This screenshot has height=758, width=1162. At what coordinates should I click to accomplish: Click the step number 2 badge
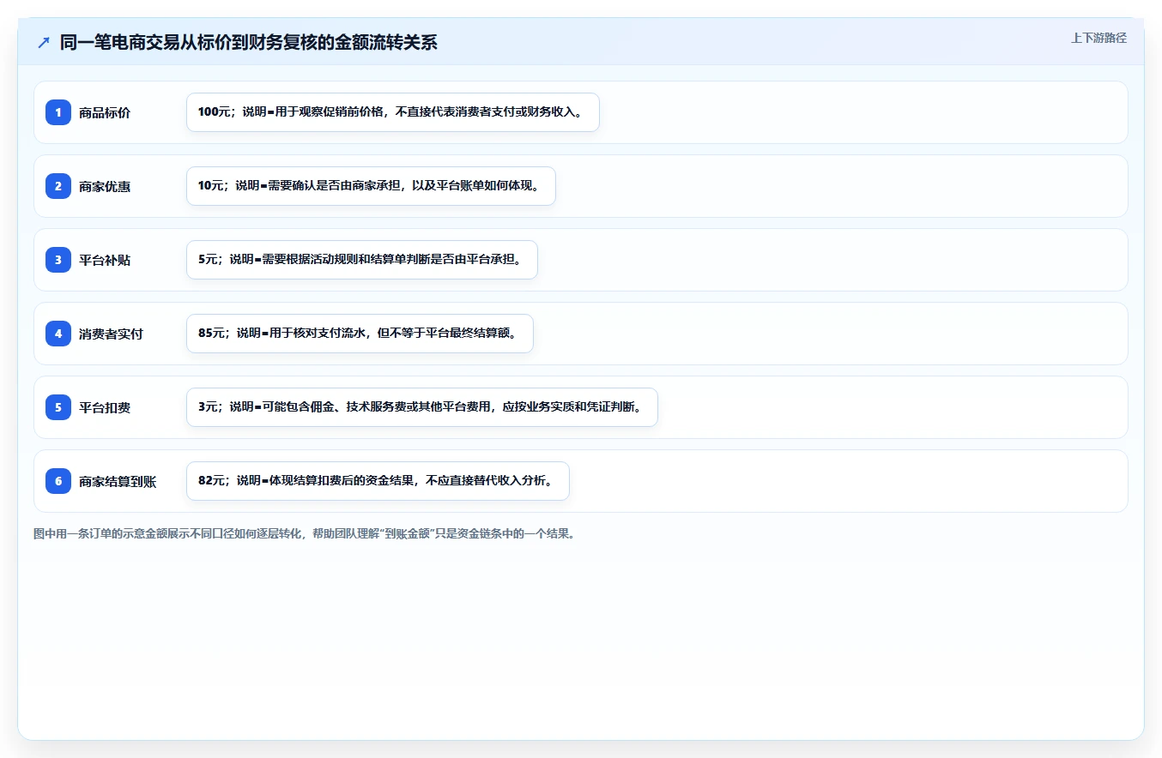(x=58, y=186)
